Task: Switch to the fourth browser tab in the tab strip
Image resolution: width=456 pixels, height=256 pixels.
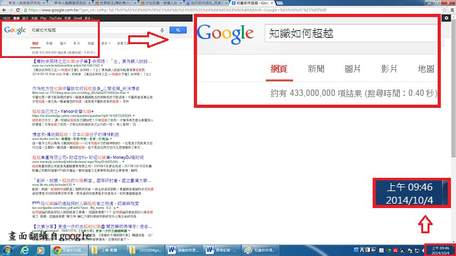Action: click(x=161, y=3)
